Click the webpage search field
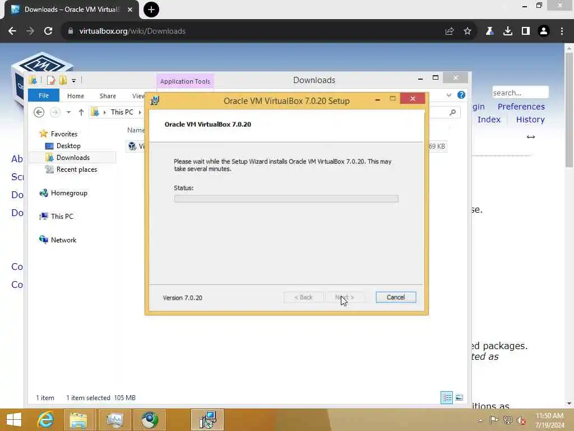 pos(520,93)
